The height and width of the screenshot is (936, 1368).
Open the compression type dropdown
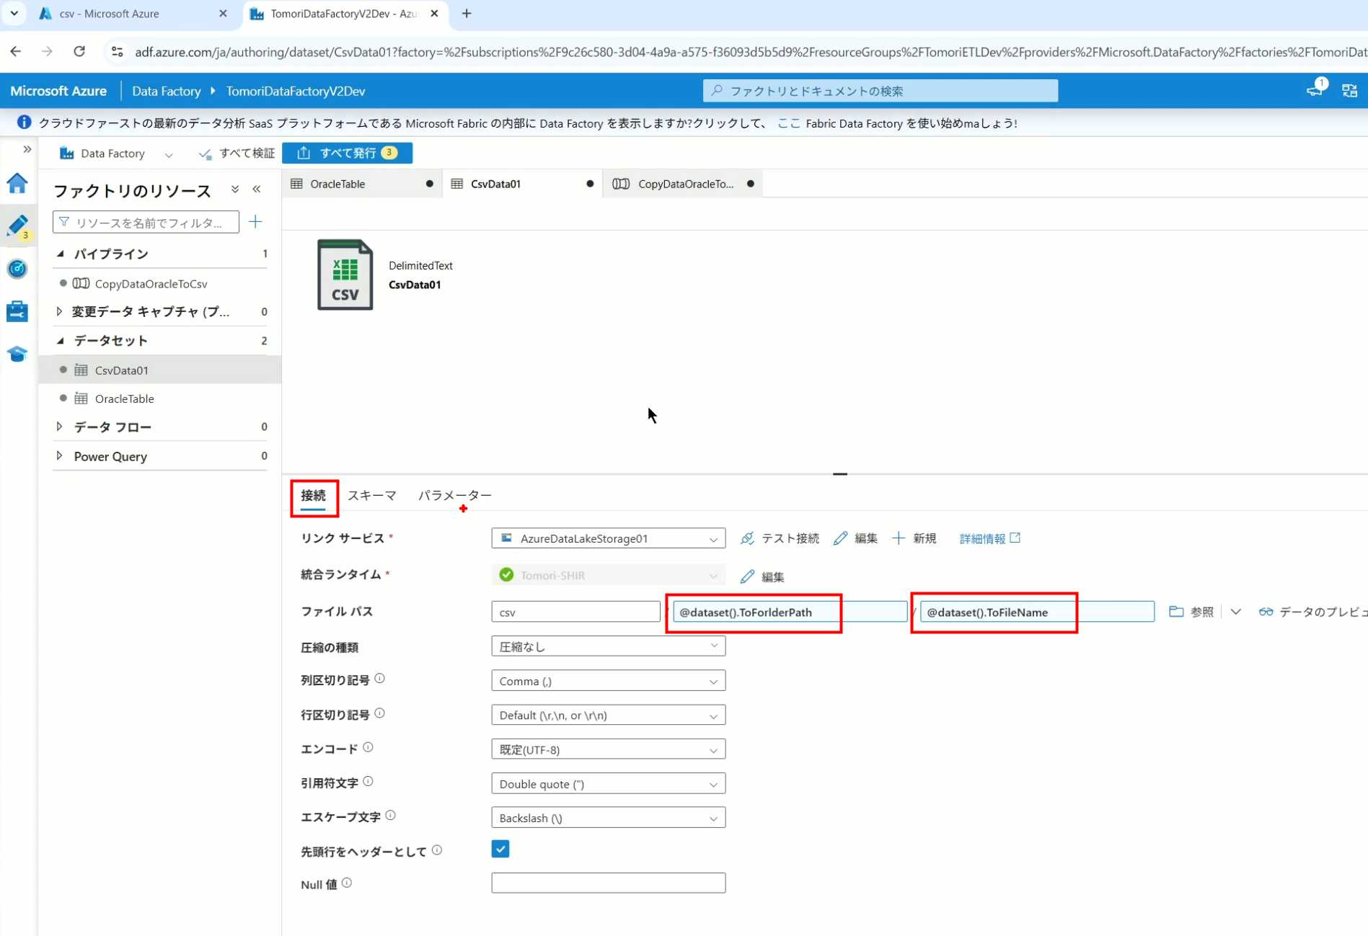608,646
